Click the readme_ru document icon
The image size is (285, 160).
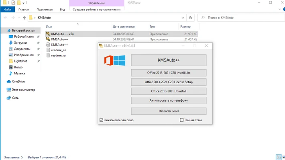(x=48, y=56)
